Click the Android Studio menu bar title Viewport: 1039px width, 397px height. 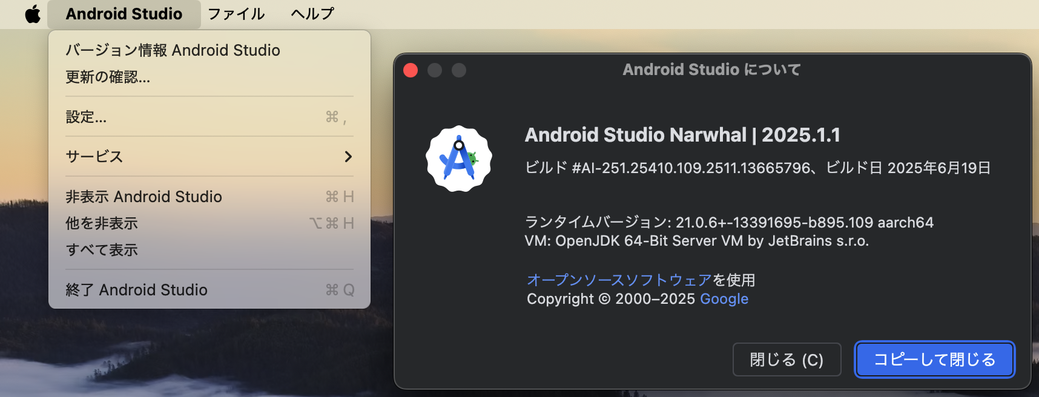pos(124,14)
